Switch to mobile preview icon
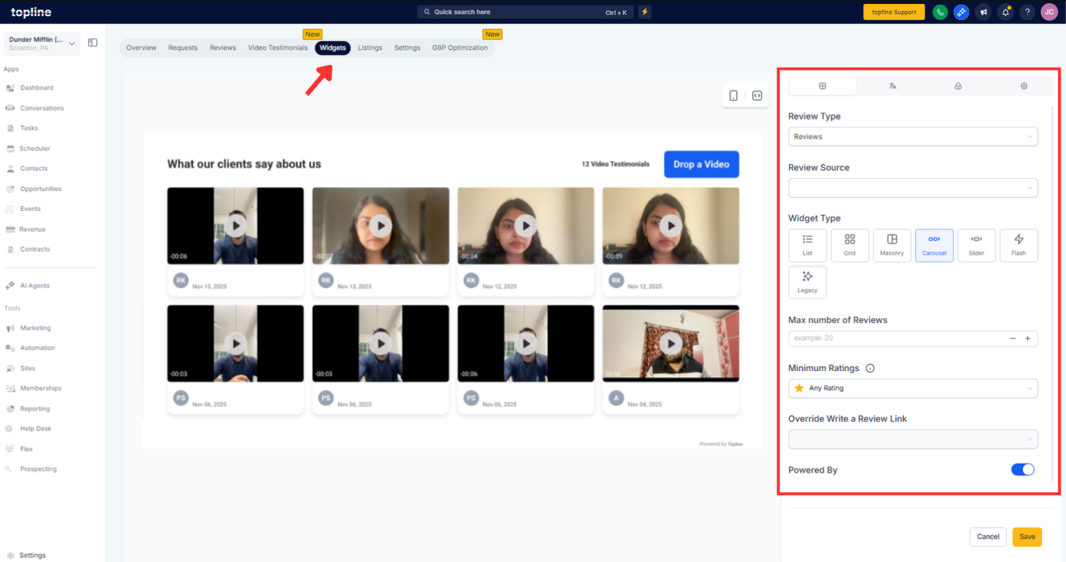Screen dimensions: 1066x562 [734, 96]
